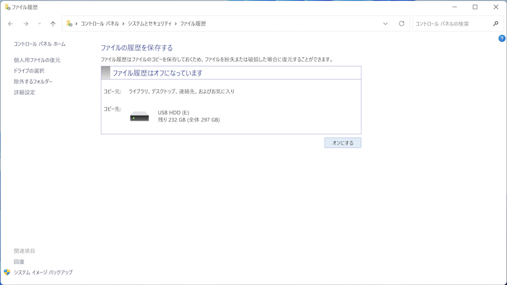Click breadcrumb chevron after コントロール パネル
Image resolution: width=507 pixels, height=285 pixels.
[123, 24]
